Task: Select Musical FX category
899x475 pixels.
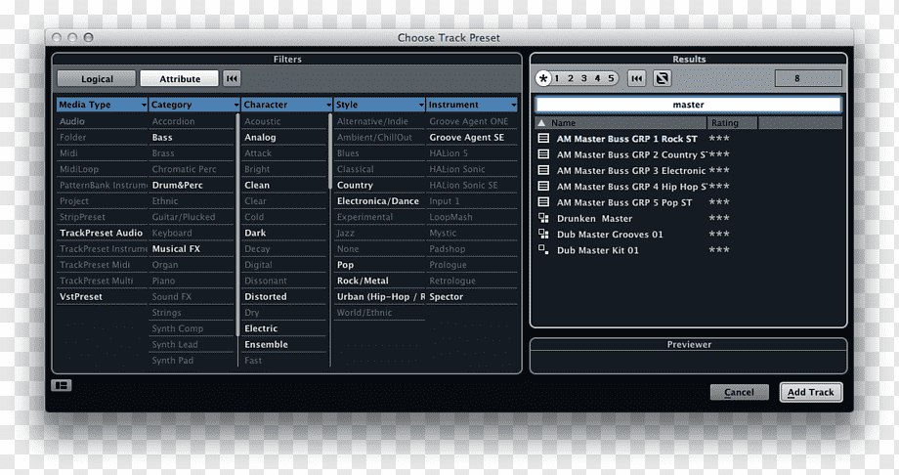Action: coord(176,249)
